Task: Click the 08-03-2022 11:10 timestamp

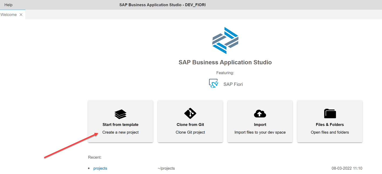Action: [x=347, y=168]
